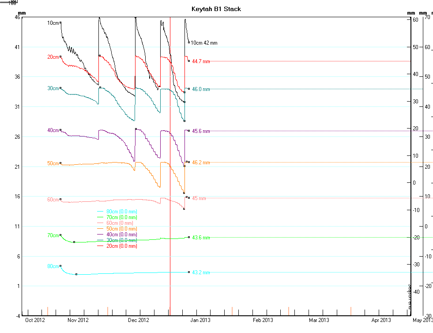
Task: Click the 46.2 mm orange value label
Action: [201, 163]
